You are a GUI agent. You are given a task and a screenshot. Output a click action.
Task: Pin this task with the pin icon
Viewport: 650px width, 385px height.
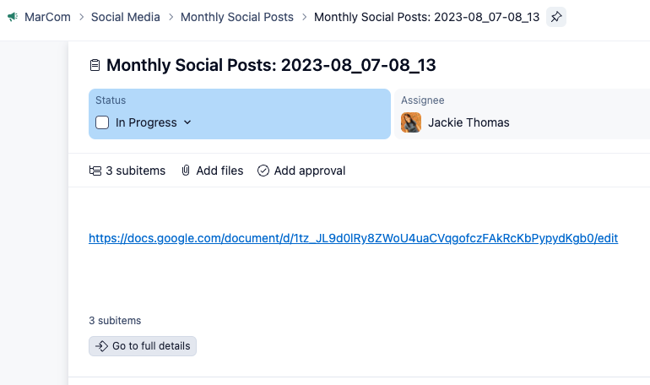pos(556,17)
